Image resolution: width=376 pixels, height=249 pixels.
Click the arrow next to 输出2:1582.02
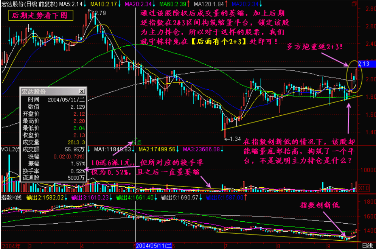[67, 198]
